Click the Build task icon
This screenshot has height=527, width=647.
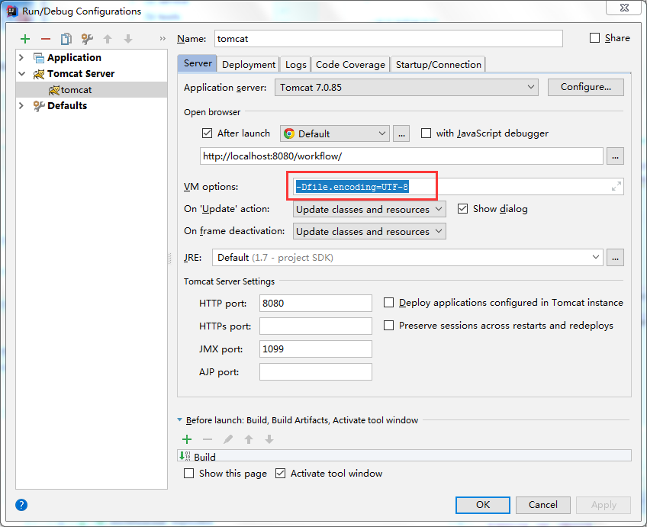click(185, 456)
